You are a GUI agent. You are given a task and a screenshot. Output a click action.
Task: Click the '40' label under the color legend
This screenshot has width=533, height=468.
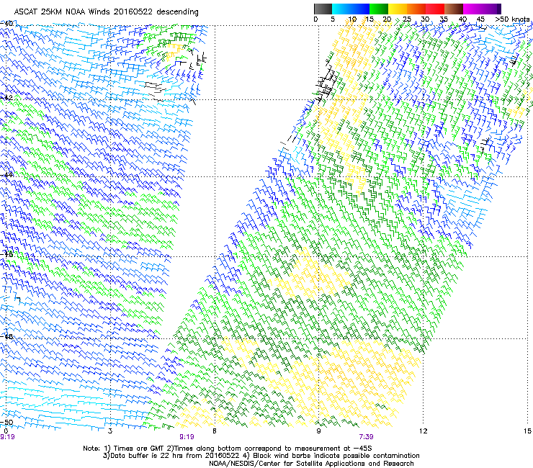[x=462, y=19]
